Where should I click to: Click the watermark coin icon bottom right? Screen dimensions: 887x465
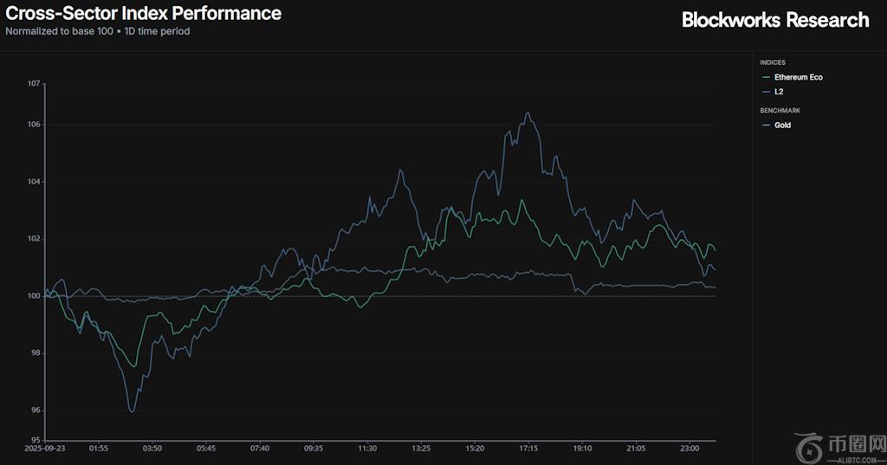pyautogui.click(x=812, y=449)
